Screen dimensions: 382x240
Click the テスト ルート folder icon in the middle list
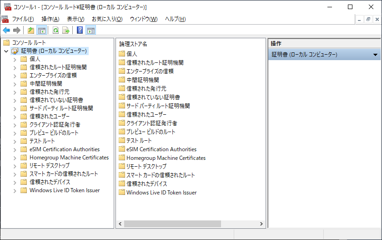click(x=122, y=140)
